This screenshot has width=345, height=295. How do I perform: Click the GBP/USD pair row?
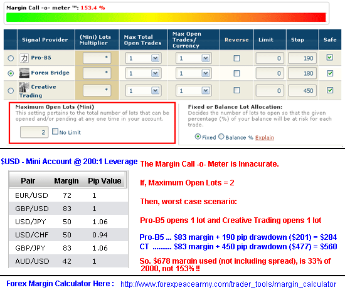point(68,209)
